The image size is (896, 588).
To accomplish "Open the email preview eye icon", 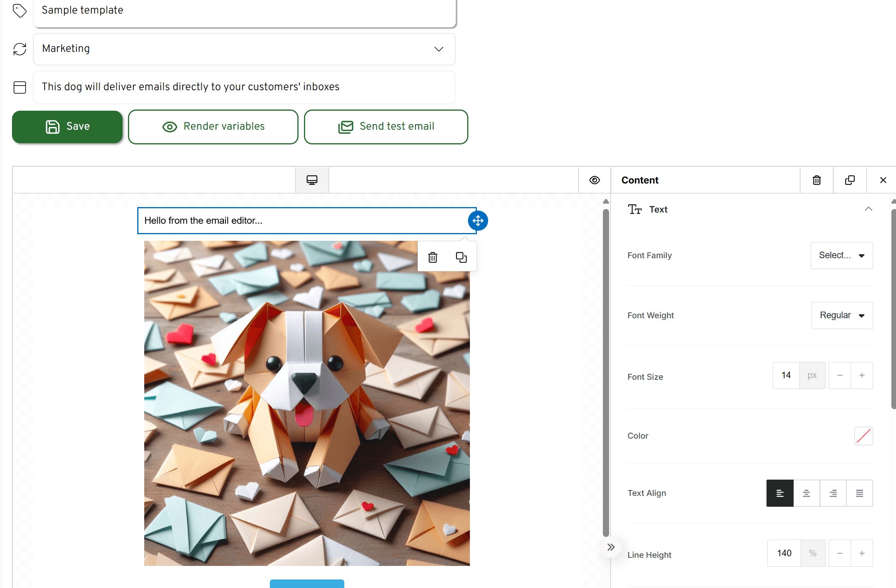I will coord(594,180).
